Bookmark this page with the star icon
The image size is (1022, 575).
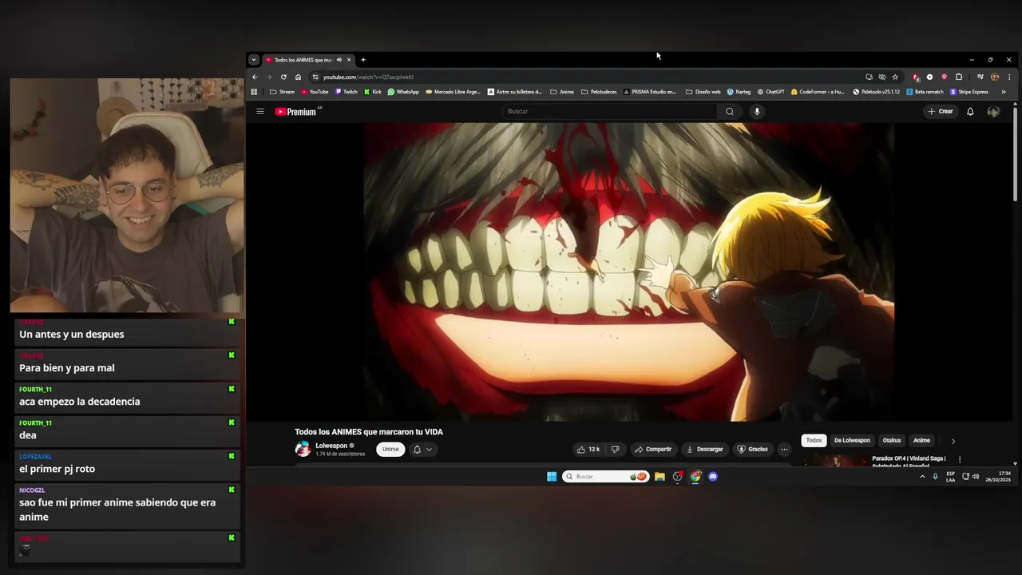click(x=895, y=77)
